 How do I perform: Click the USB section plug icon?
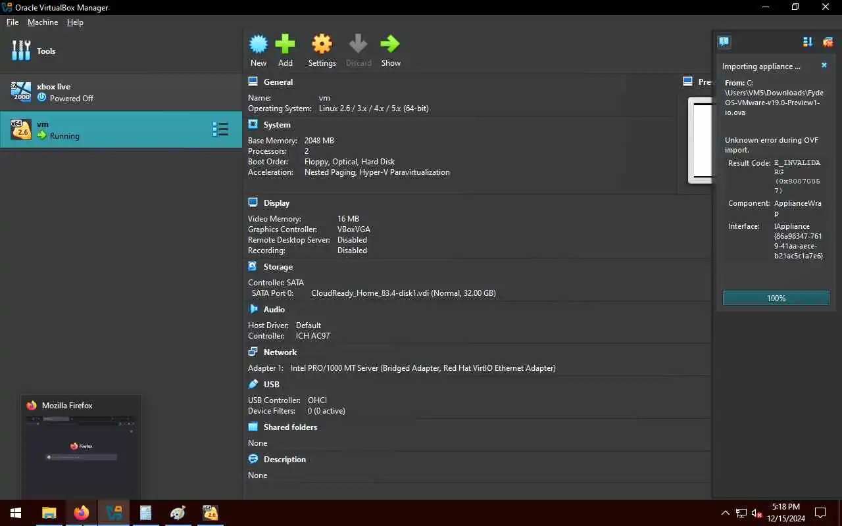(253, 384)
